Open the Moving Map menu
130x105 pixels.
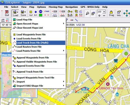tap(56, 7)
